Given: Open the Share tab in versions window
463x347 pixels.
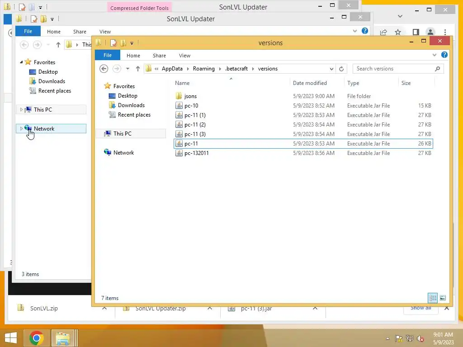Looking at the screenshot, I should 159,56.
